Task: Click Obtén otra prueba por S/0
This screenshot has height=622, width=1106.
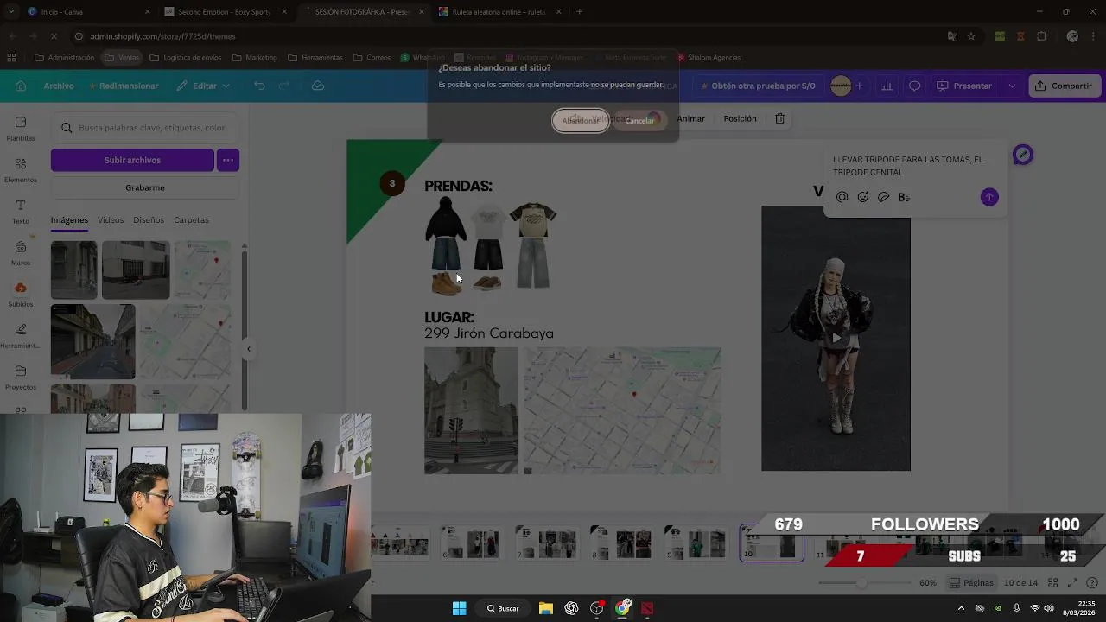Action: [x=758, y=86]
